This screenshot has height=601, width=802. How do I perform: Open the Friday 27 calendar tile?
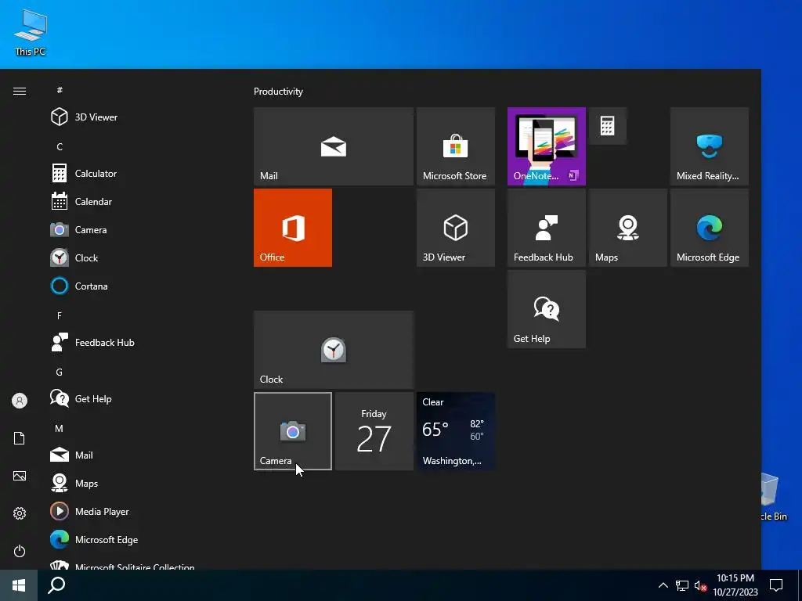click(x=374, y=431)
